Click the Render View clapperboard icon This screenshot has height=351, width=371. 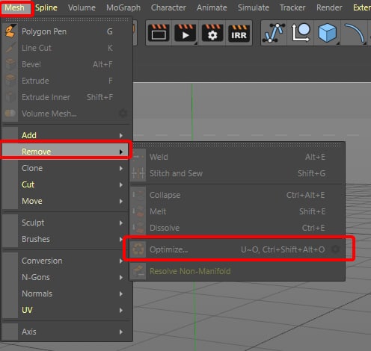pos(159,33)
